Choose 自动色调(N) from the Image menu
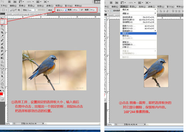This screenshot has width=186, height=132. (x=139, y=17)
